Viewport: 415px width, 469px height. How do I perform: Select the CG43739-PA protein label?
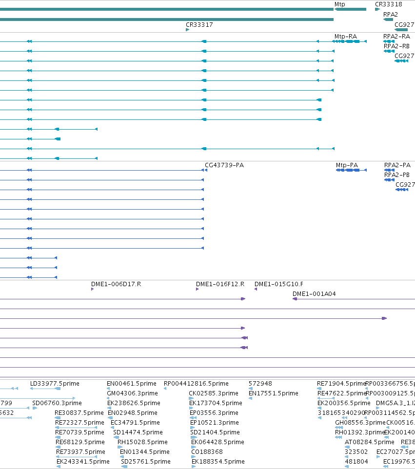point(224,165)
